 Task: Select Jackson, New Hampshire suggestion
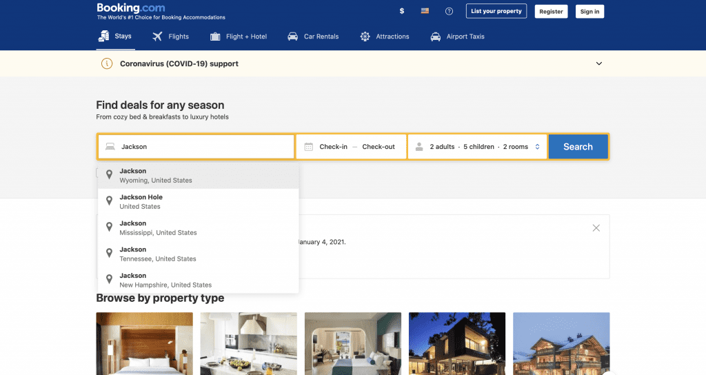pos(198,280)
